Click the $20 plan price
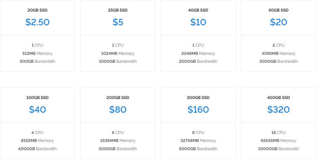 pyautogui.click(x=278, y=22)
